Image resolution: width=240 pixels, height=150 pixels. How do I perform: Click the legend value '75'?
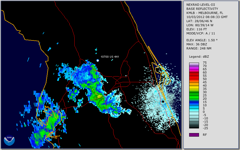tap(205, 63)
